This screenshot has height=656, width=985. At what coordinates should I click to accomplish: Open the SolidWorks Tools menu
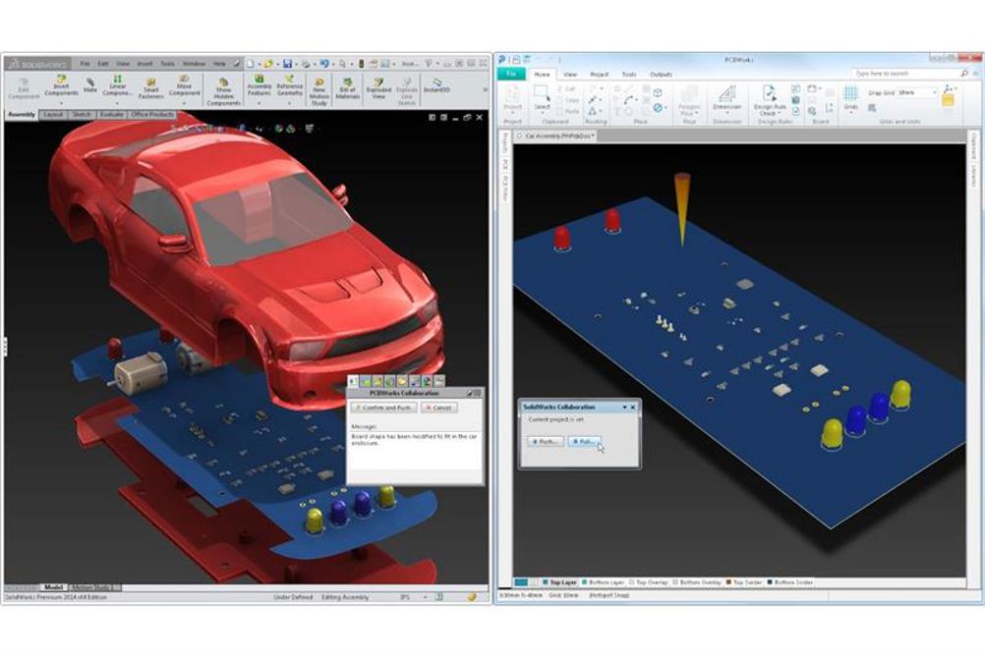pos(168,64)
